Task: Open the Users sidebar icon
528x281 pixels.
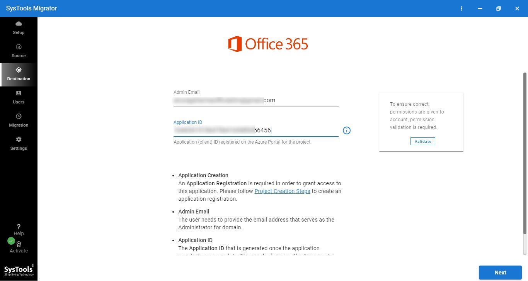Action: tap(19, 93)
